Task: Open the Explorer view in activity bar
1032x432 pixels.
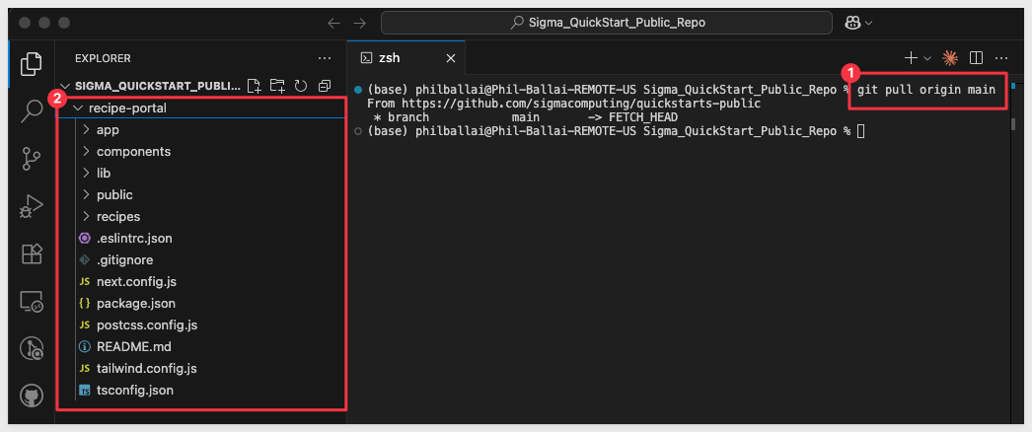Action: (31, 64)
